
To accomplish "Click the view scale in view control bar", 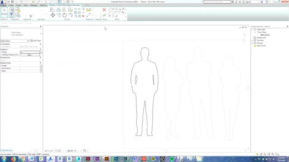I will tap(48, 151).
